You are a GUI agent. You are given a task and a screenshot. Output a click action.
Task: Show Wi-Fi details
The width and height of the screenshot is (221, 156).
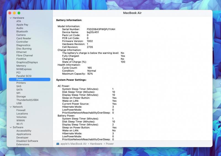(x=19, y=124)
